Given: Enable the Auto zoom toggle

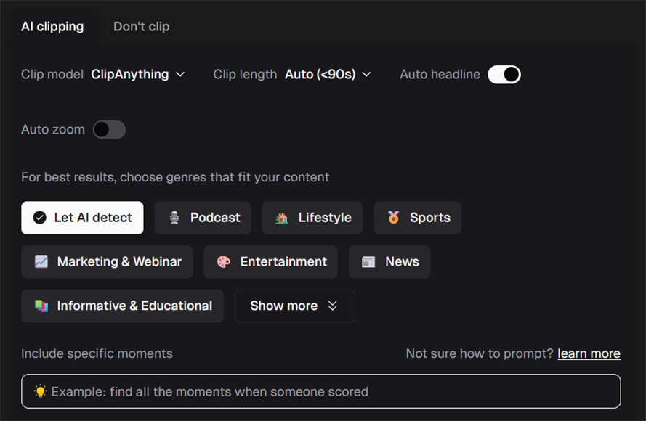Looking at the screenshot, I should click(109, 130).
